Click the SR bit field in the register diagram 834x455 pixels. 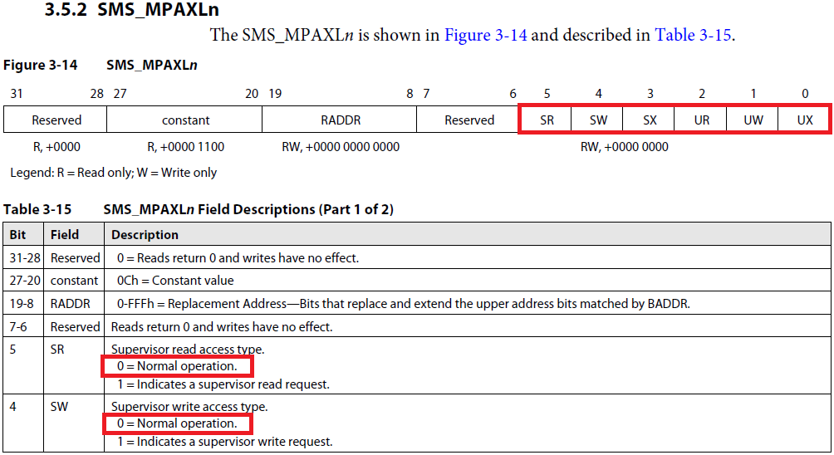pos(547,120)
